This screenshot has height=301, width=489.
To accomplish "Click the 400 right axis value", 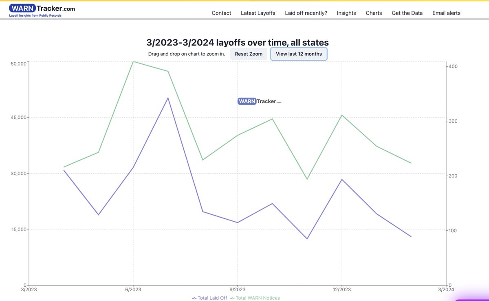I will (x=453, y=66).
